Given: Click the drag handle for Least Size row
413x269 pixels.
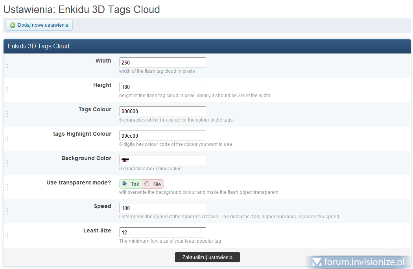Looking at the screenshot, I should (x=7, y=235).
